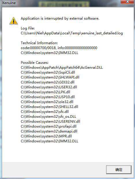
Task: Click the ole32.dll path line
Action: point(47,102)
